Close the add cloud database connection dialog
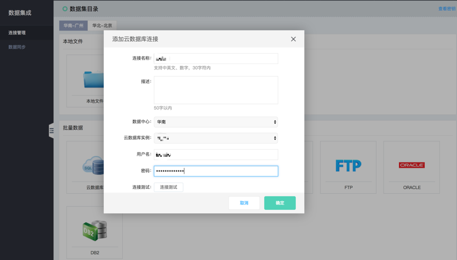The height and width of the screenshot is (260, 457). [x=293, y=39]
